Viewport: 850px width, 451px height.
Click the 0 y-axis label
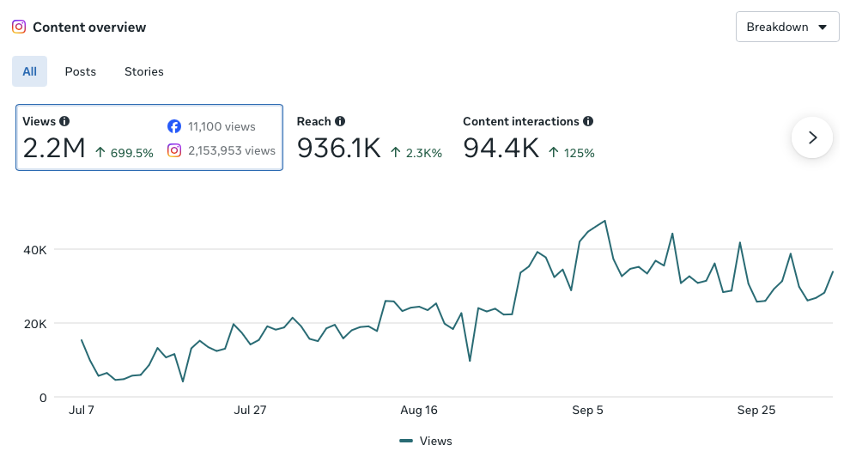click(x=43, y=398)
